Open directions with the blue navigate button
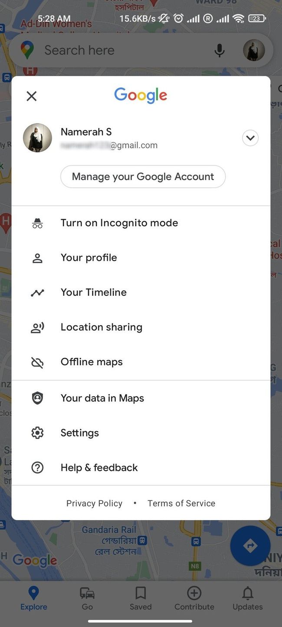Viewport: 282px width, 627px height. click(250, 546)
